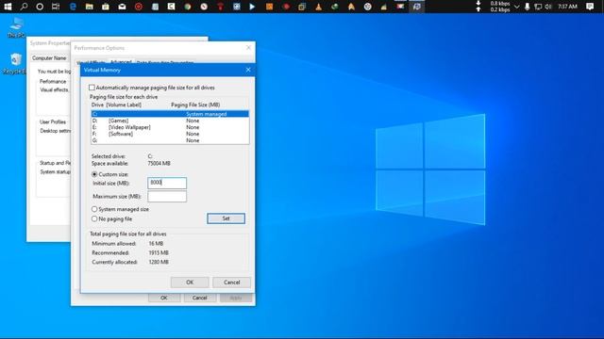This screenshot has height=339, width=604.
Task: Open Action Center notifications icon
Action: (x=590, y=7)
